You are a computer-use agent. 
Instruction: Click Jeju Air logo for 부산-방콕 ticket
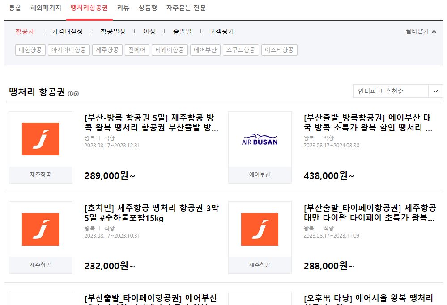tap(40, 139)
